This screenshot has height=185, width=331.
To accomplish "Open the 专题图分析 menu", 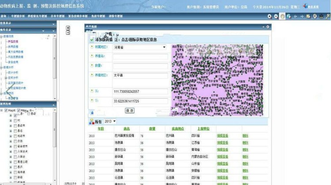I will pos(18,16).
